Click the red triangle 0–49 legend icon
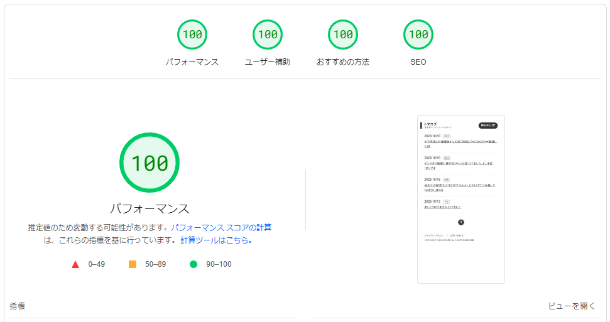Screen dimensions: 610x322 coord(75,264)
